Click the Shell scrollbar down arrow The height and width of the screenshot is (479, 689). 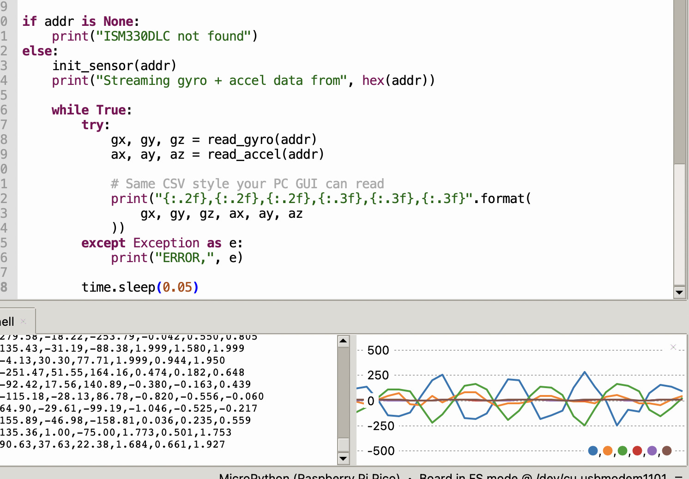pyautogui.click(x=344, y=459)
